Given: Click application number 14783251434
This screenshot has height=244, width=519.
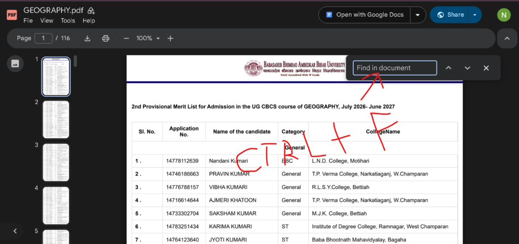Looking at the screenshot, I should [182, 226].
